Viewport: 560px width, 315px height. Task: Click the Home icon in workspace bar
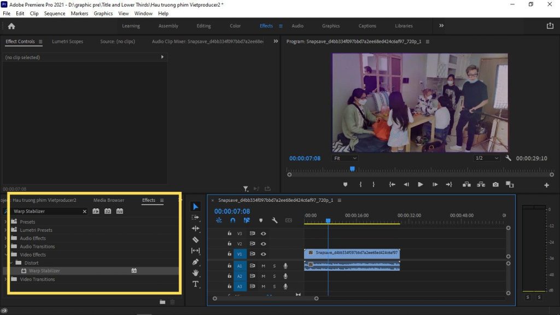pos(11,26)
